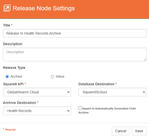
Task: Click the Release Node Settings header title
Action: [x=44, y=8]
